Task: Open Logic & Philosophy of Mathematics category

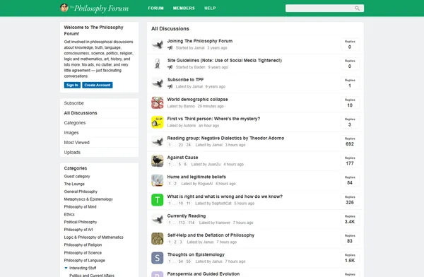Action: [93, 237]
